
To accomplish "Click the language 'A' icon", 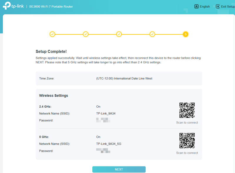I will point(196,6).
